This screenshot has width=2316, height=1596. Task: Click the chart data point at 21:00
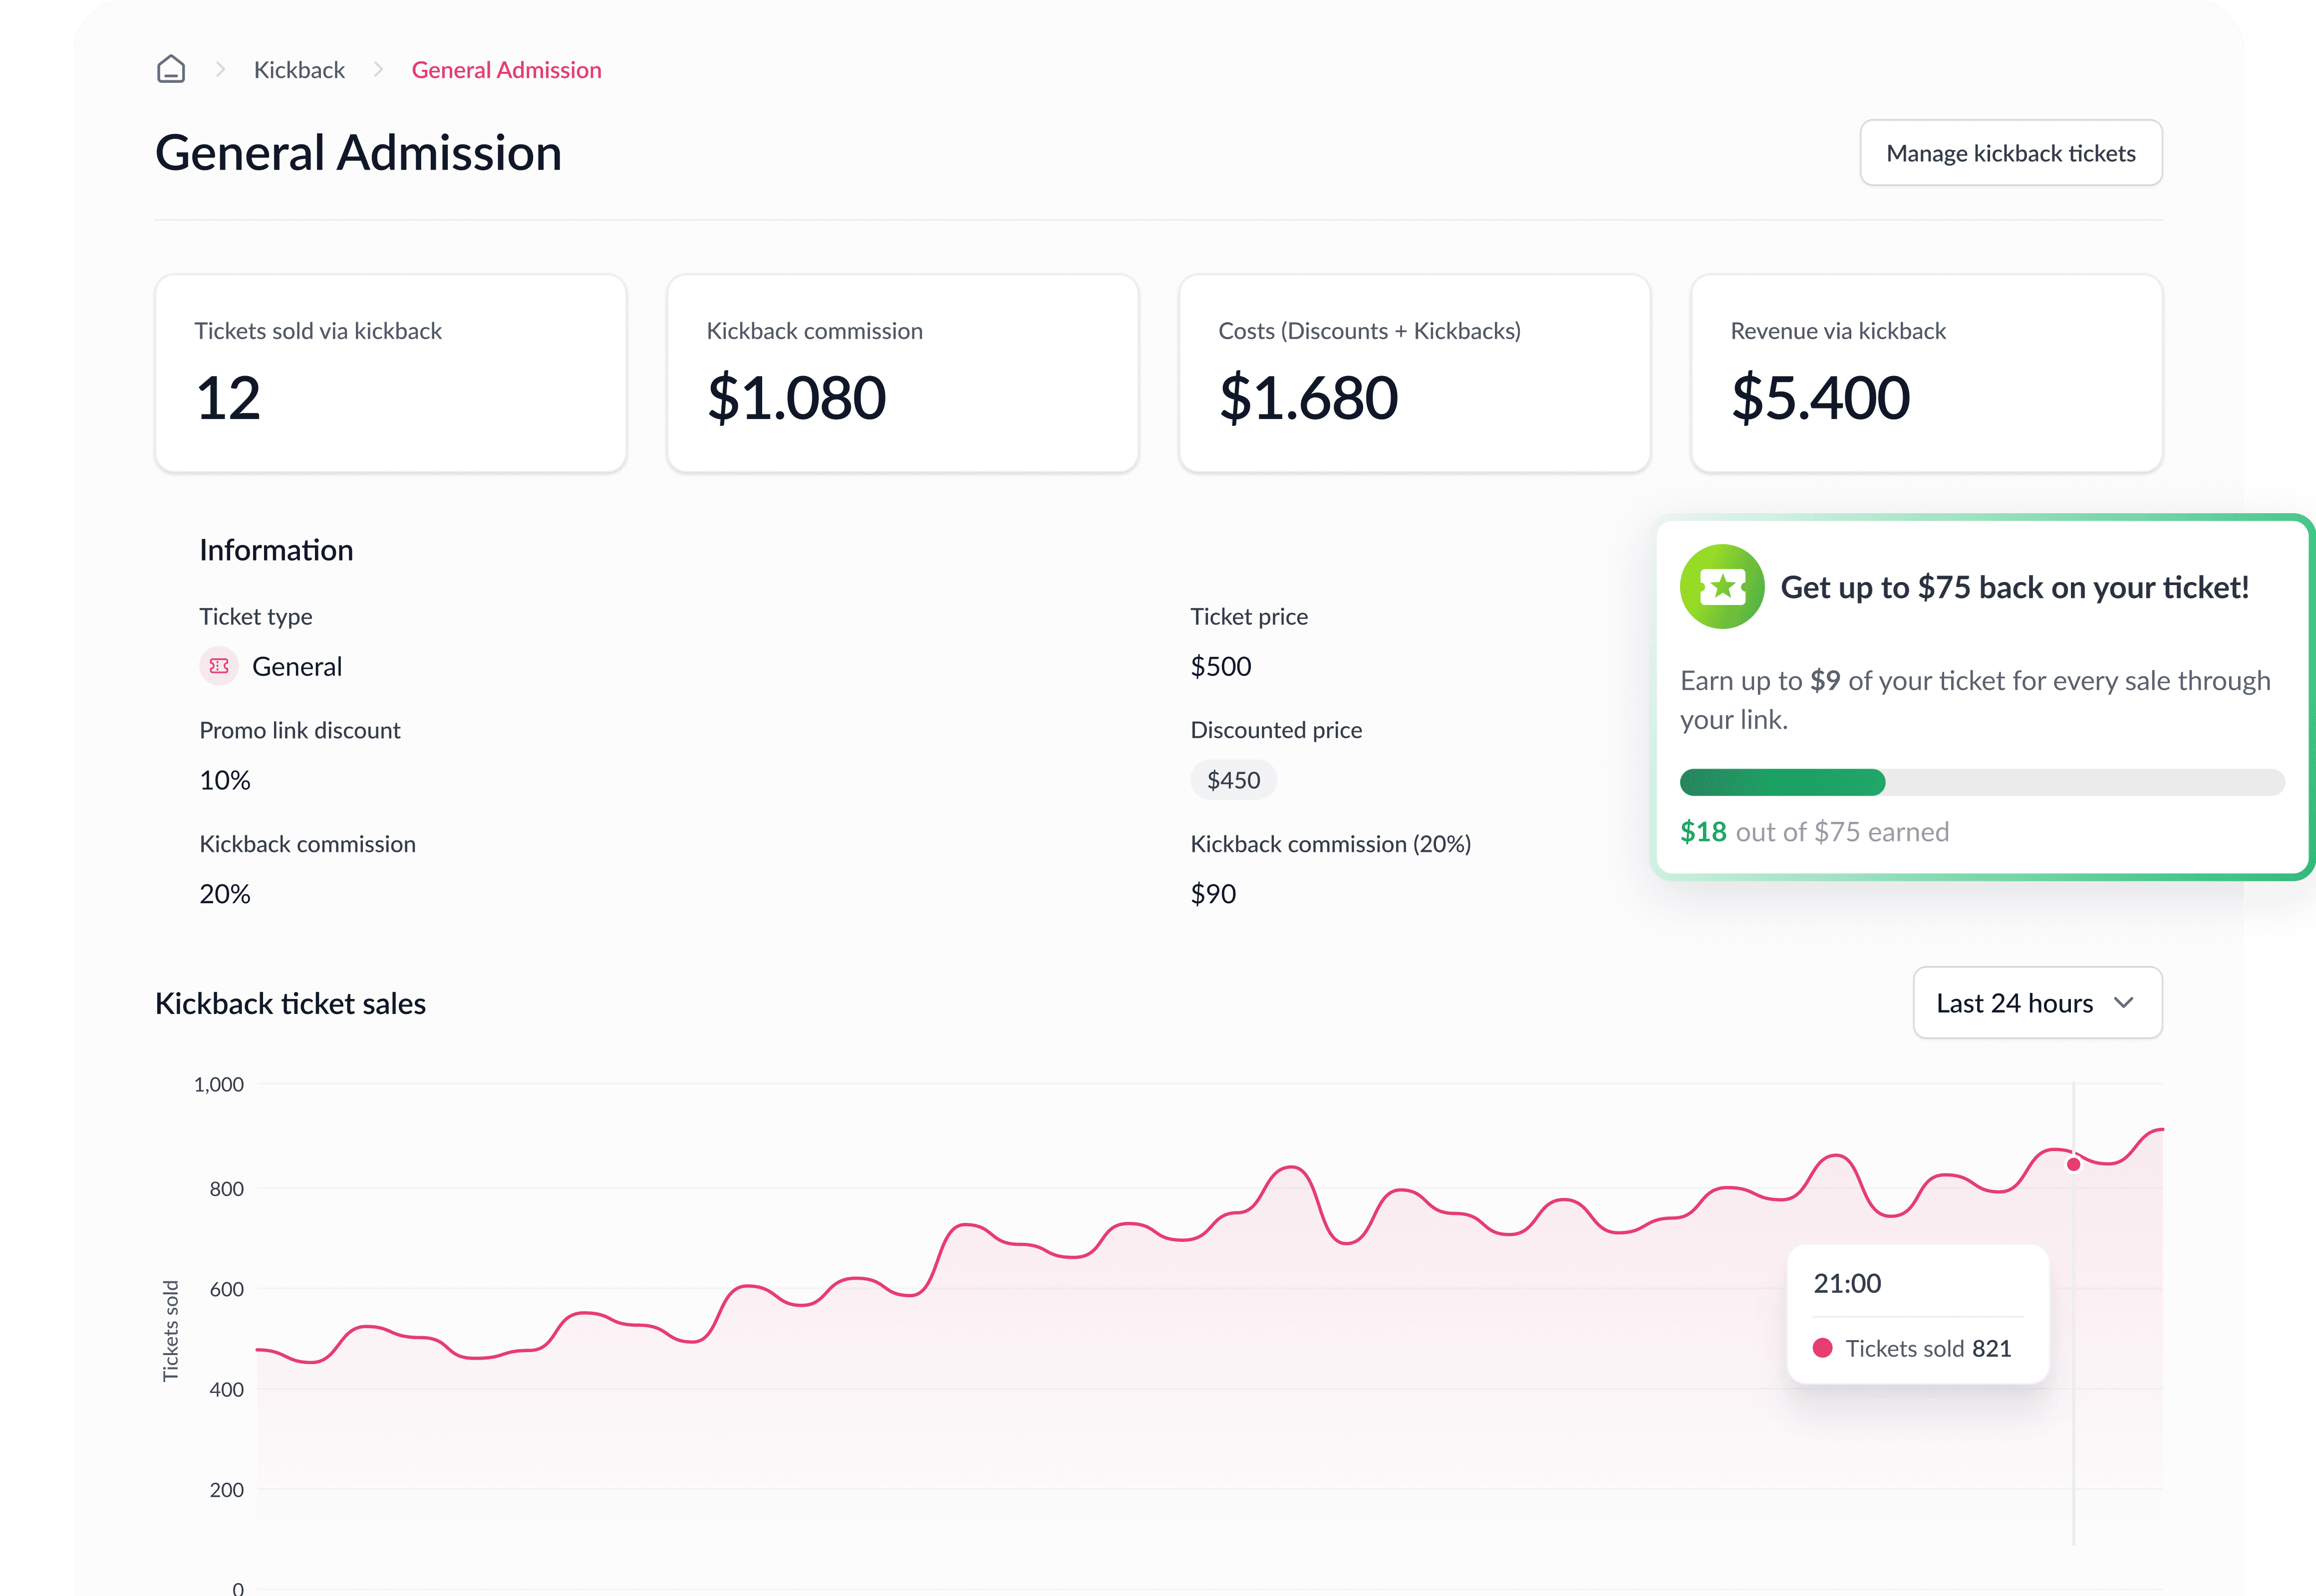point(2074,1164)
